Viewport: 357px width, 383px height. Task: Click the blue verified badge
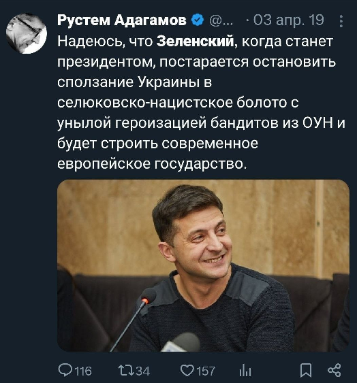click(x=198, y=20)
